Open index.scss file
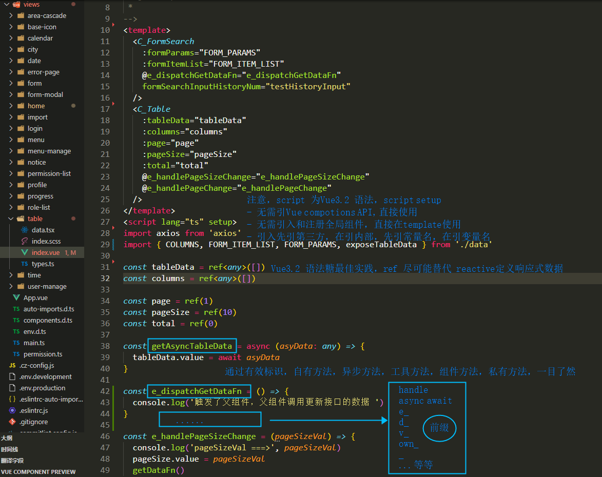The height and width of the screenshot is (477, 602). pyautogui.click(x=46, y=241)
